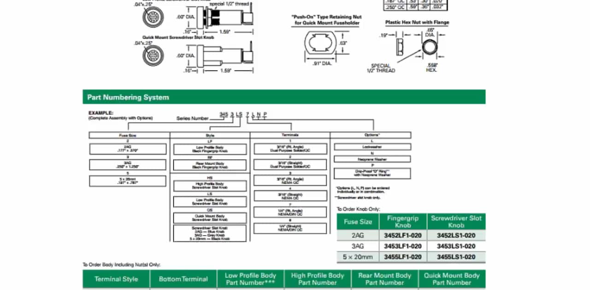Click the 'Part Numbering System' section heading

point(128,97)
